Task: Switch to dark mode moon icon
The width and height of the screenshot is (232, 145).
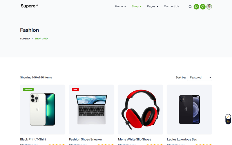Action: point(228,117)
